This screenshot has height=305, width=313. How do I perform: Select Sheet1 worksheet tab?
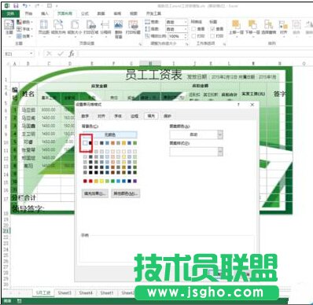107,292
